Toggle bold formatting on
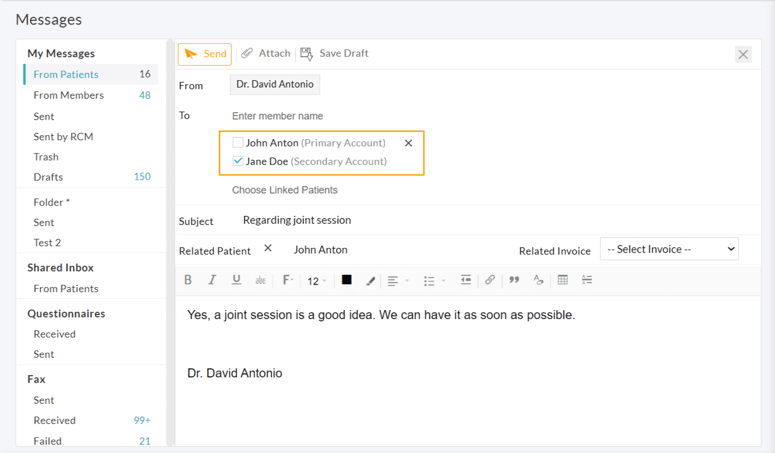The width and height of the screenshot is (775, 453). click(x=188, y=280)
